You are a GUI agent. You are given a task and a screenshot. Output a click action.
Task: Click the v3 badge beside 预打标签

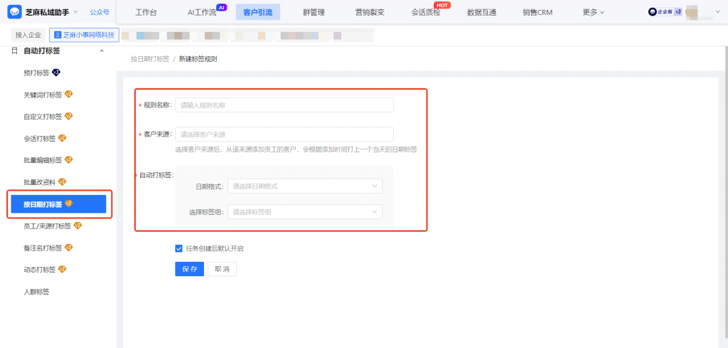click(56, 73)
